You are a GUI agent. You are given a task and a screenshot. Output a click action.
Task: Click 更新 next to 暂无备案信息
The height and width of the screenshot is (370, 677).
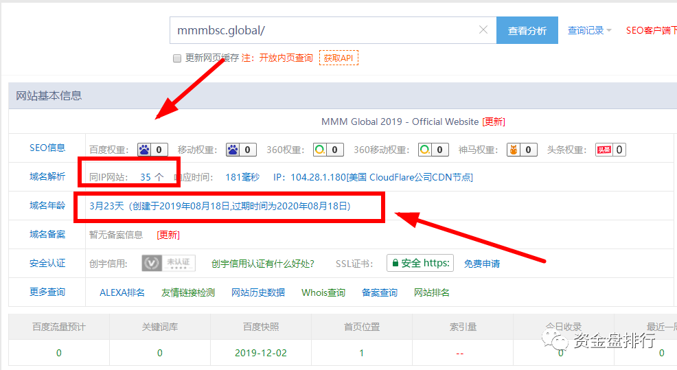click(x=168, y=235)
